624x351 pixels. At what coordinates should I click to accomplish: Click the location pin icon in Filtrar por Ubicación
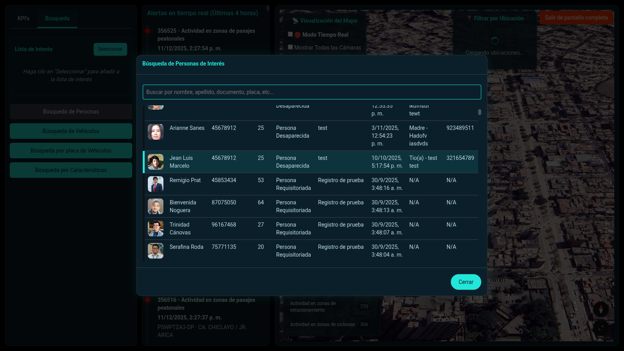click(x=469, y=18)
